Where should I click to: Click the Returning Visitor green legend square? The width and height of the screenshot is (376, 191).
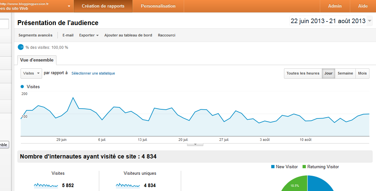(x=304, y=167)
